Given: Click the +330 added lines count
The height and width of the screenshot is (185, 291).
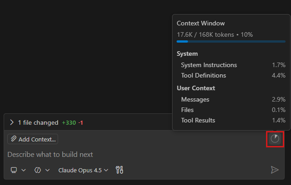Looking at the screenshot, I should point(69,122).
